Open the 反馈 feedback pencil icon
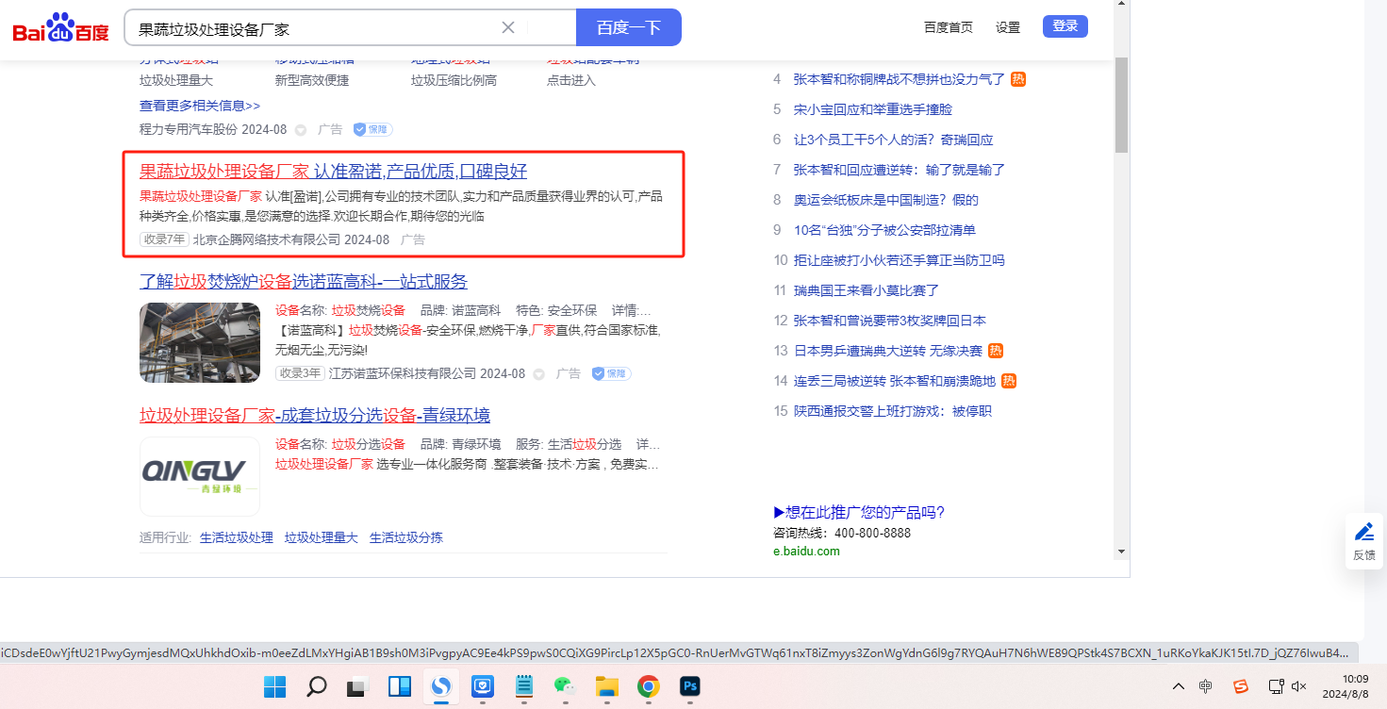The image size is (1387, 709). [x=1363, y=532]
